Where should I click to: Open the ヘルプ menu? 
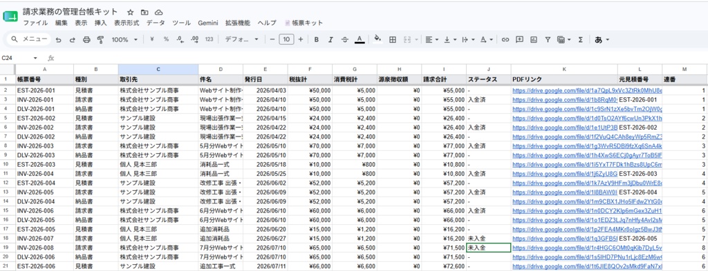(267, 23)
